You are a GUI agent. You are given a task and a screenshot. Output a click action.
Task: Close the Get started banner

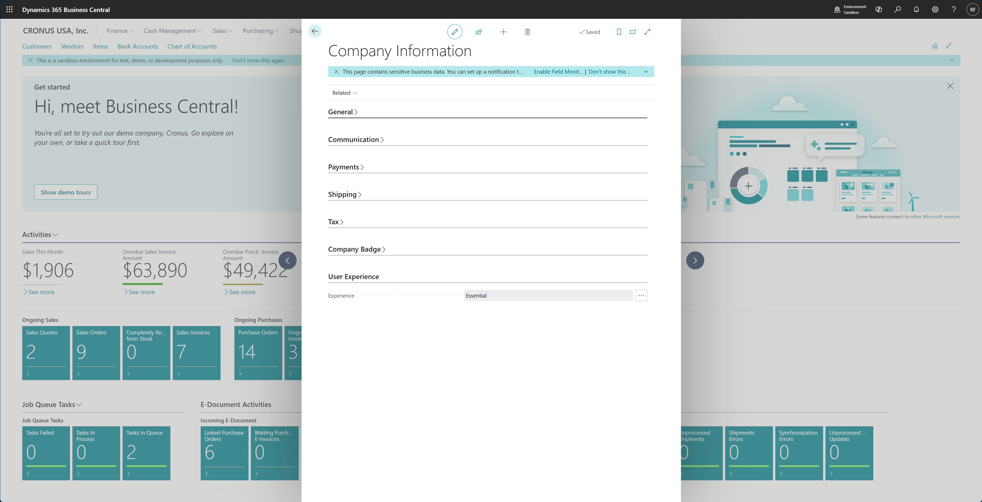[950, 86]
